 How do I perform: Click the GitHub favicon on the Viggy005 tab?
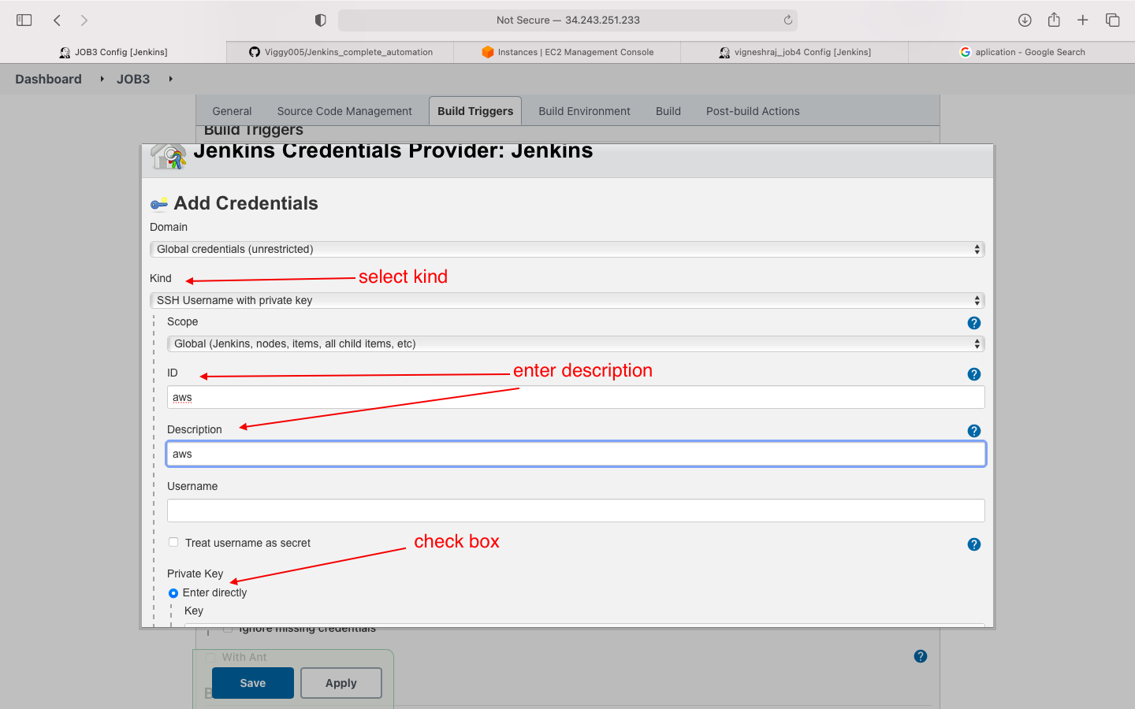255,52
